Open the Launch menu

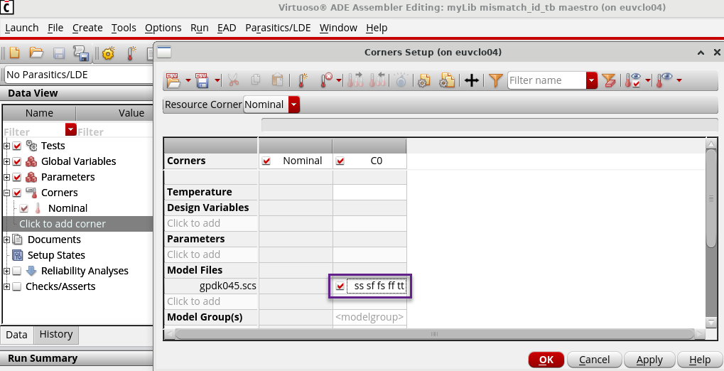pos(22,28)
